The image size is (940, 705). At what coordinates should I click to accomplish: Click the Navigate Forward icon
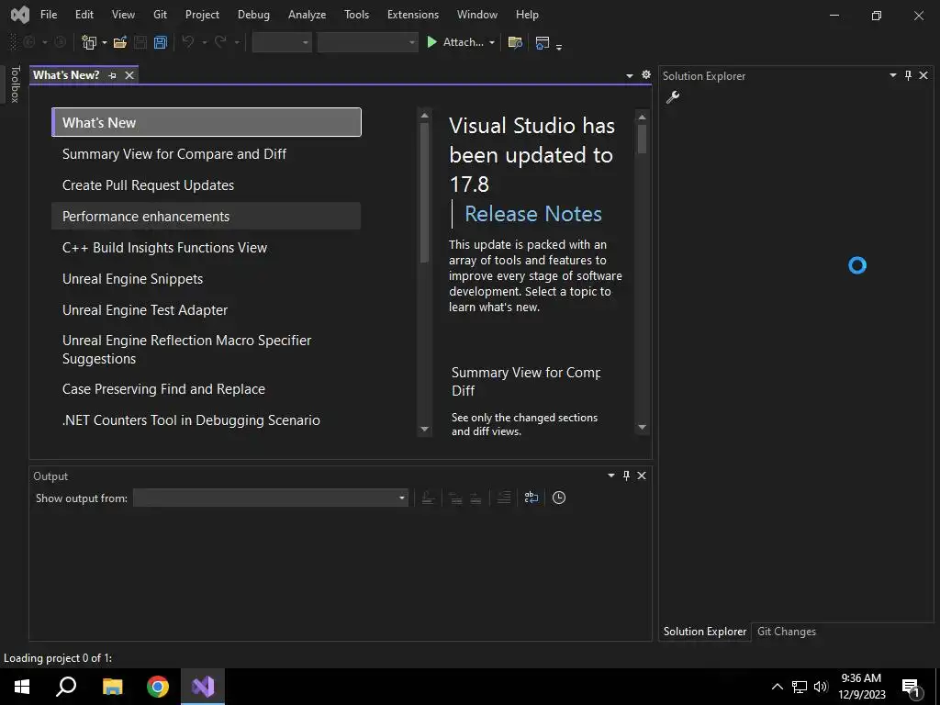pyautogui.click(x=60, y=42)
